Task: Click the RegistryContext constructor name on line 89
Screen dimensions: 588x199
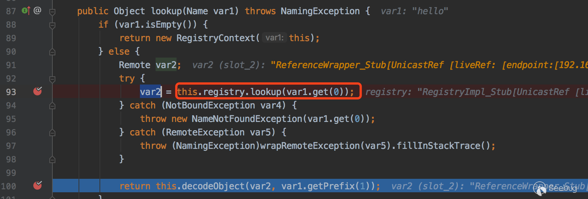Action: point(215,38)
